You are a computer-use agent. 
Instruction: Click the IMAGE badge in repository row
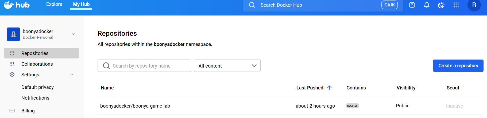352,106
